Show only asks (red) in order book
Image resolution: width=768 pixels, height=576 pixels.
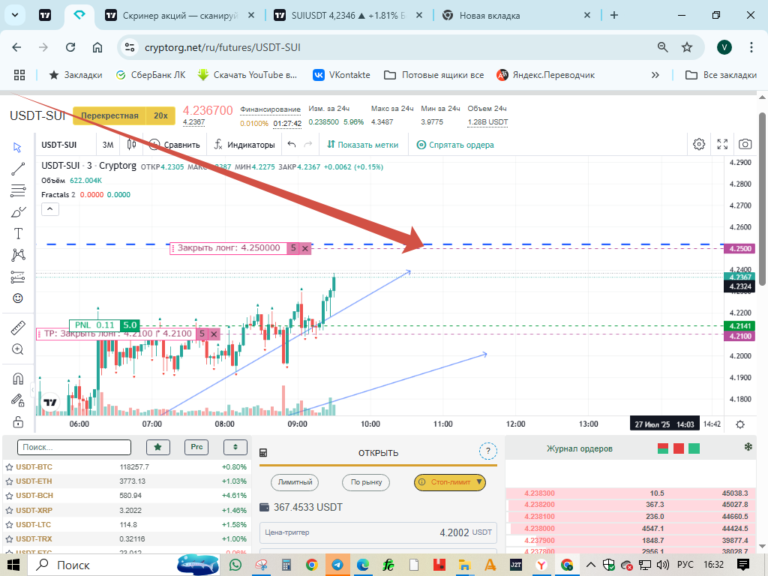(x=678, y=448)
